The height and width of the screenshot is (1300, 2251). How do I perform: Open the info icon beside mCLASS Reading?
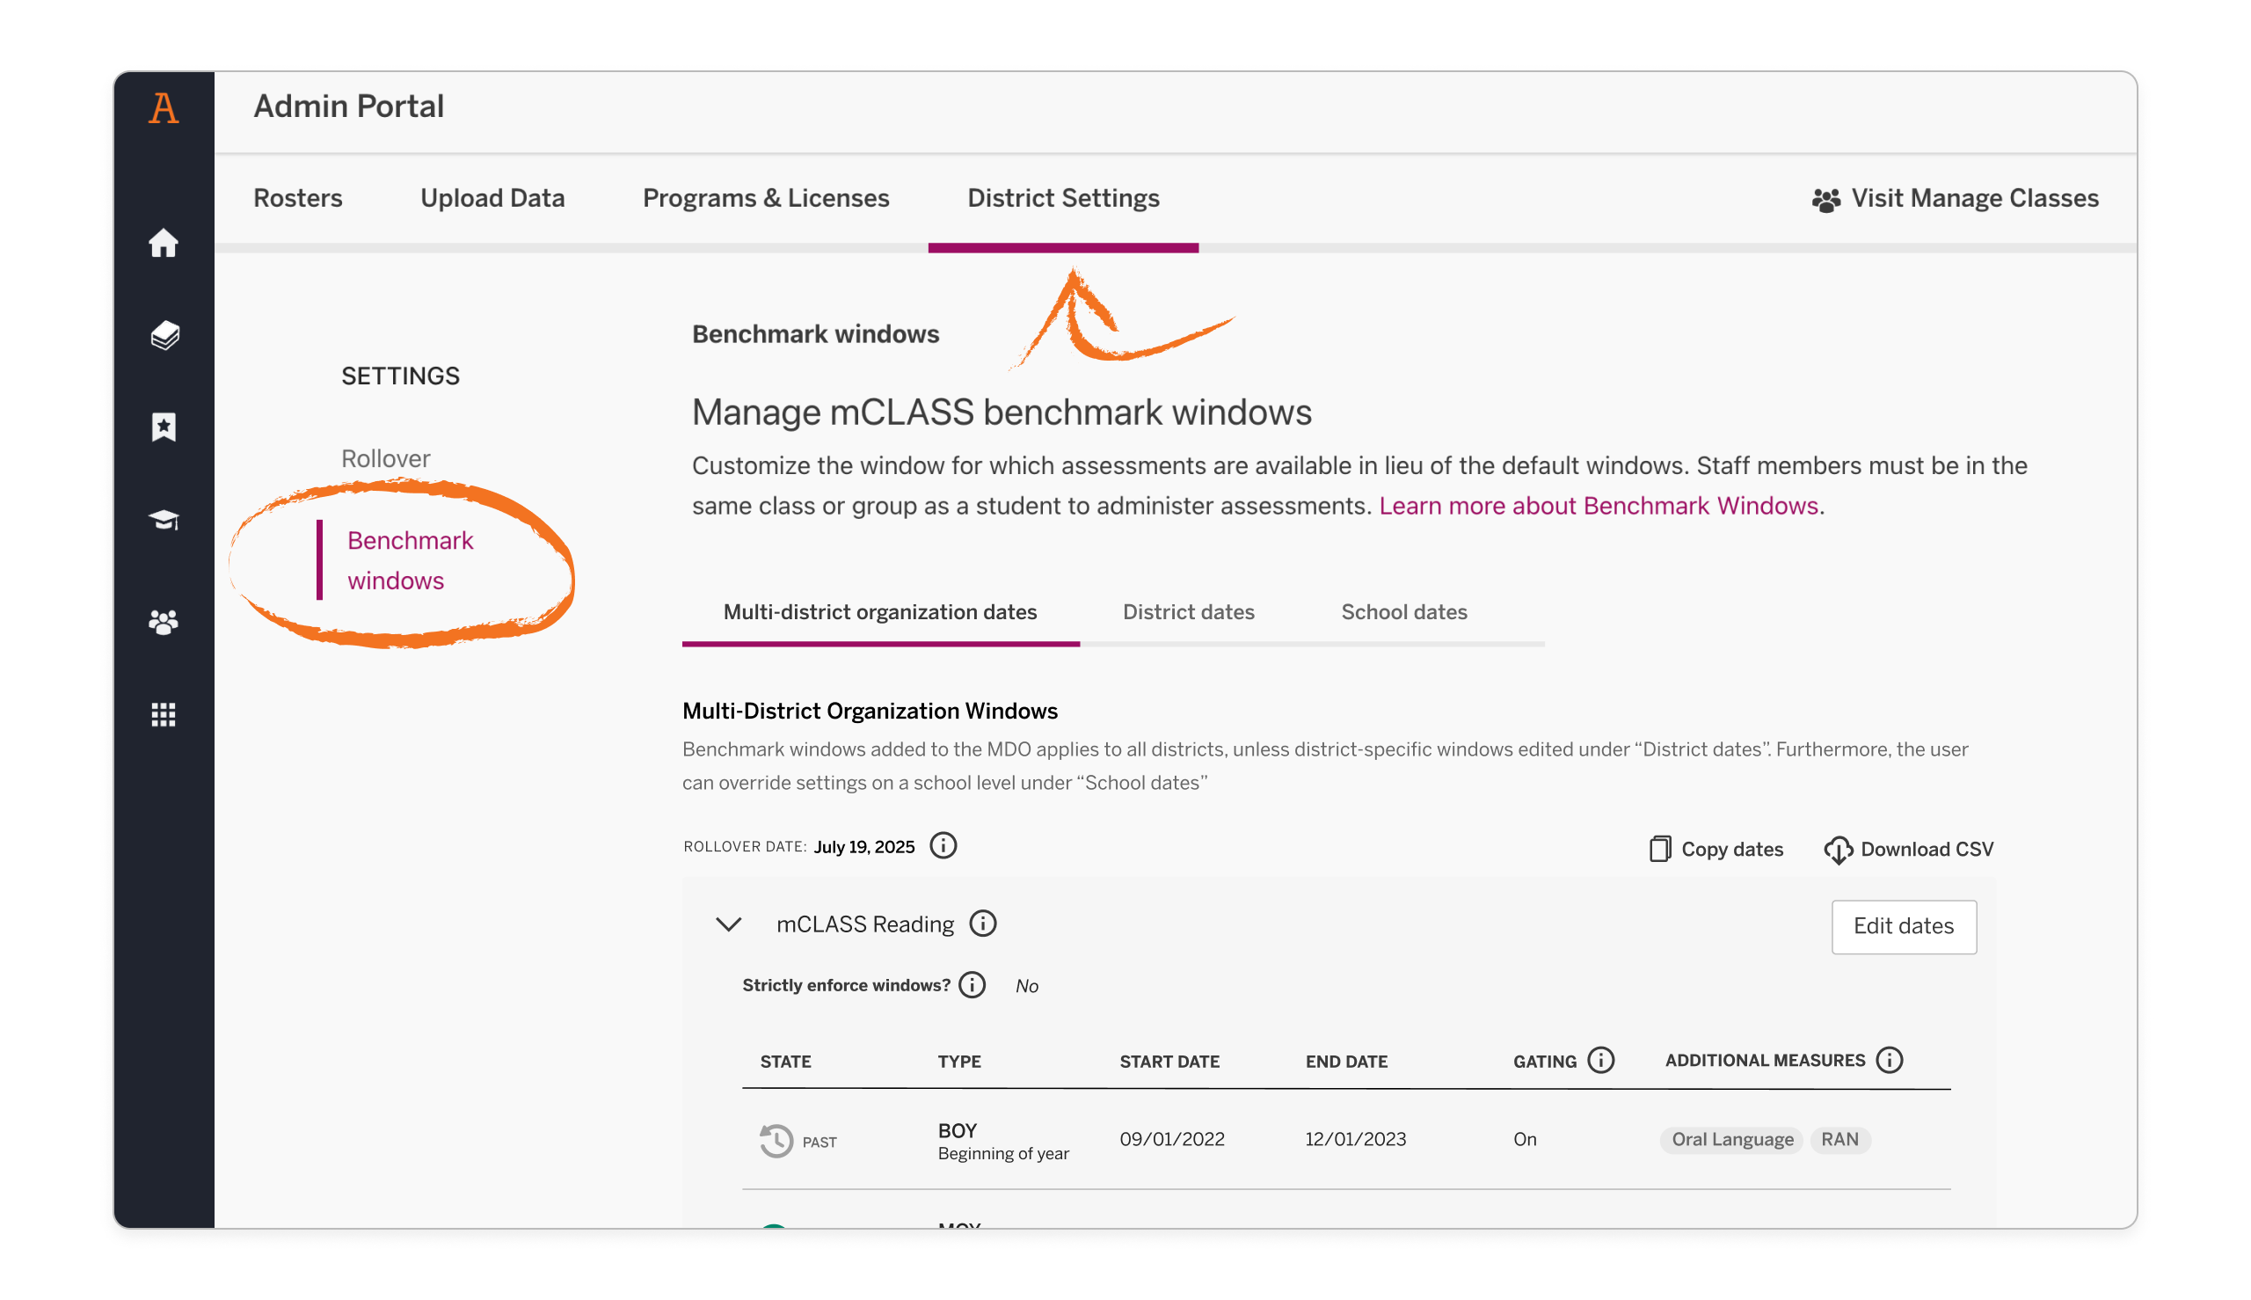(x=983, y=924)
